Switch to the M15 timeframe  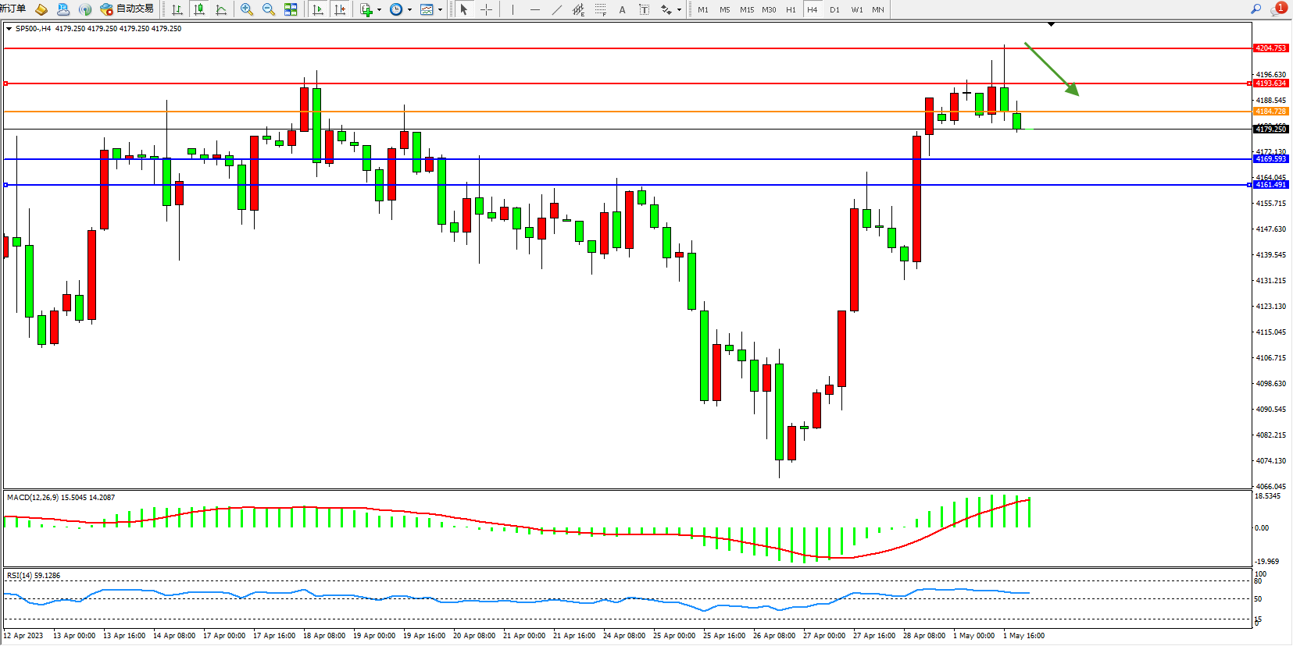point(747,9)
